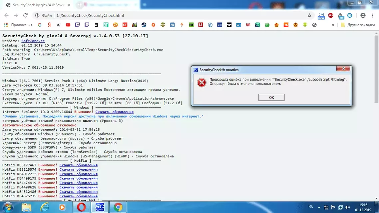Open the VK bookmark
The height and width of the screenshot is (213, 379).
pyautogui.click(x=172, y=25)
